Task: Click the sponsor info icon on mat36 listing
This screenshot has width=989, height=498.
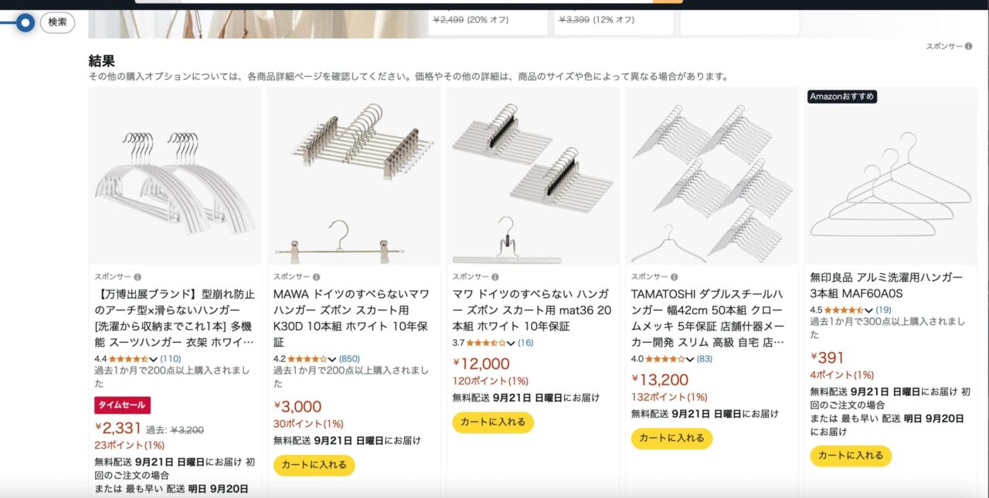Action: coord(495,276)
